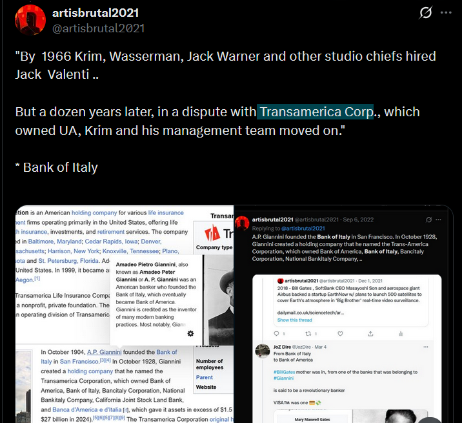Click the Knoxville, Tennessee link

point(130,251)
